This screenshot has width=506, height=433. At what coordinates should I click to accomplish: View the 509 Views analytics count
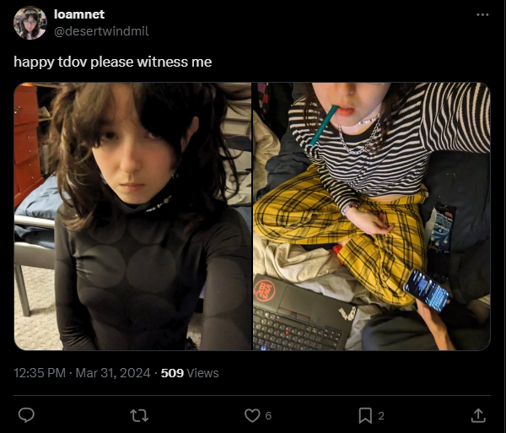(x=190, y=373)
